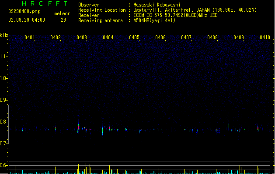Click the 0405 time marker
The image size is (275, 174).
pos(134,37)
